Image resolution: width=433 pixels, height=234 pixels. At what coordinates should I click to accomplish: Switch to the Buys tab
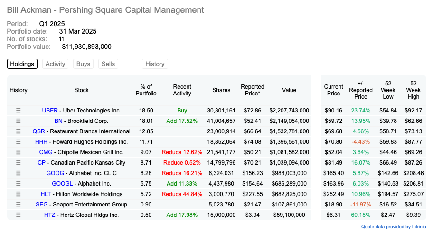click(x=83, y=64)
